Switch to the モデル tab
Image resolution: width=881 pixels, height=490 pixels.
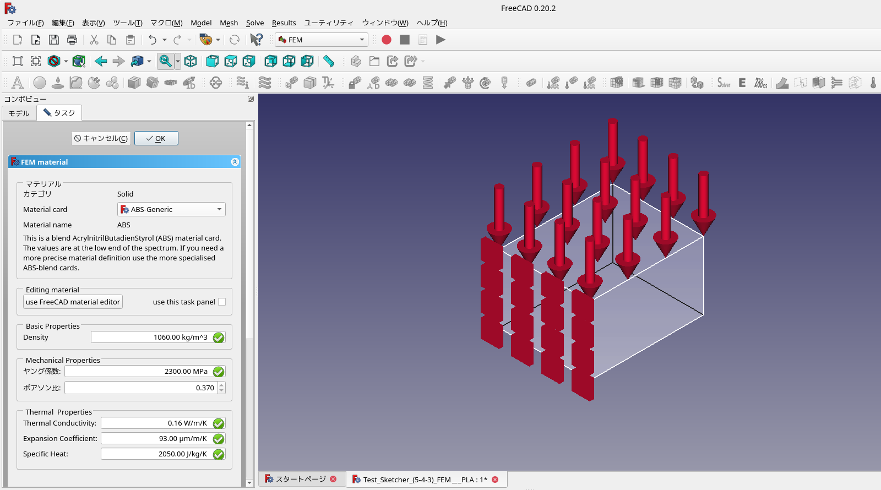(x=19, y=113)
